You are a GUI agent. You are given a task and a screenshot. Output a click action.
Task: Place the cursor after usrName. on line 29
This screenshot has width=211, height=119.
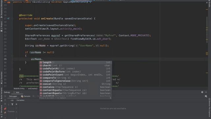coord(43,59)
